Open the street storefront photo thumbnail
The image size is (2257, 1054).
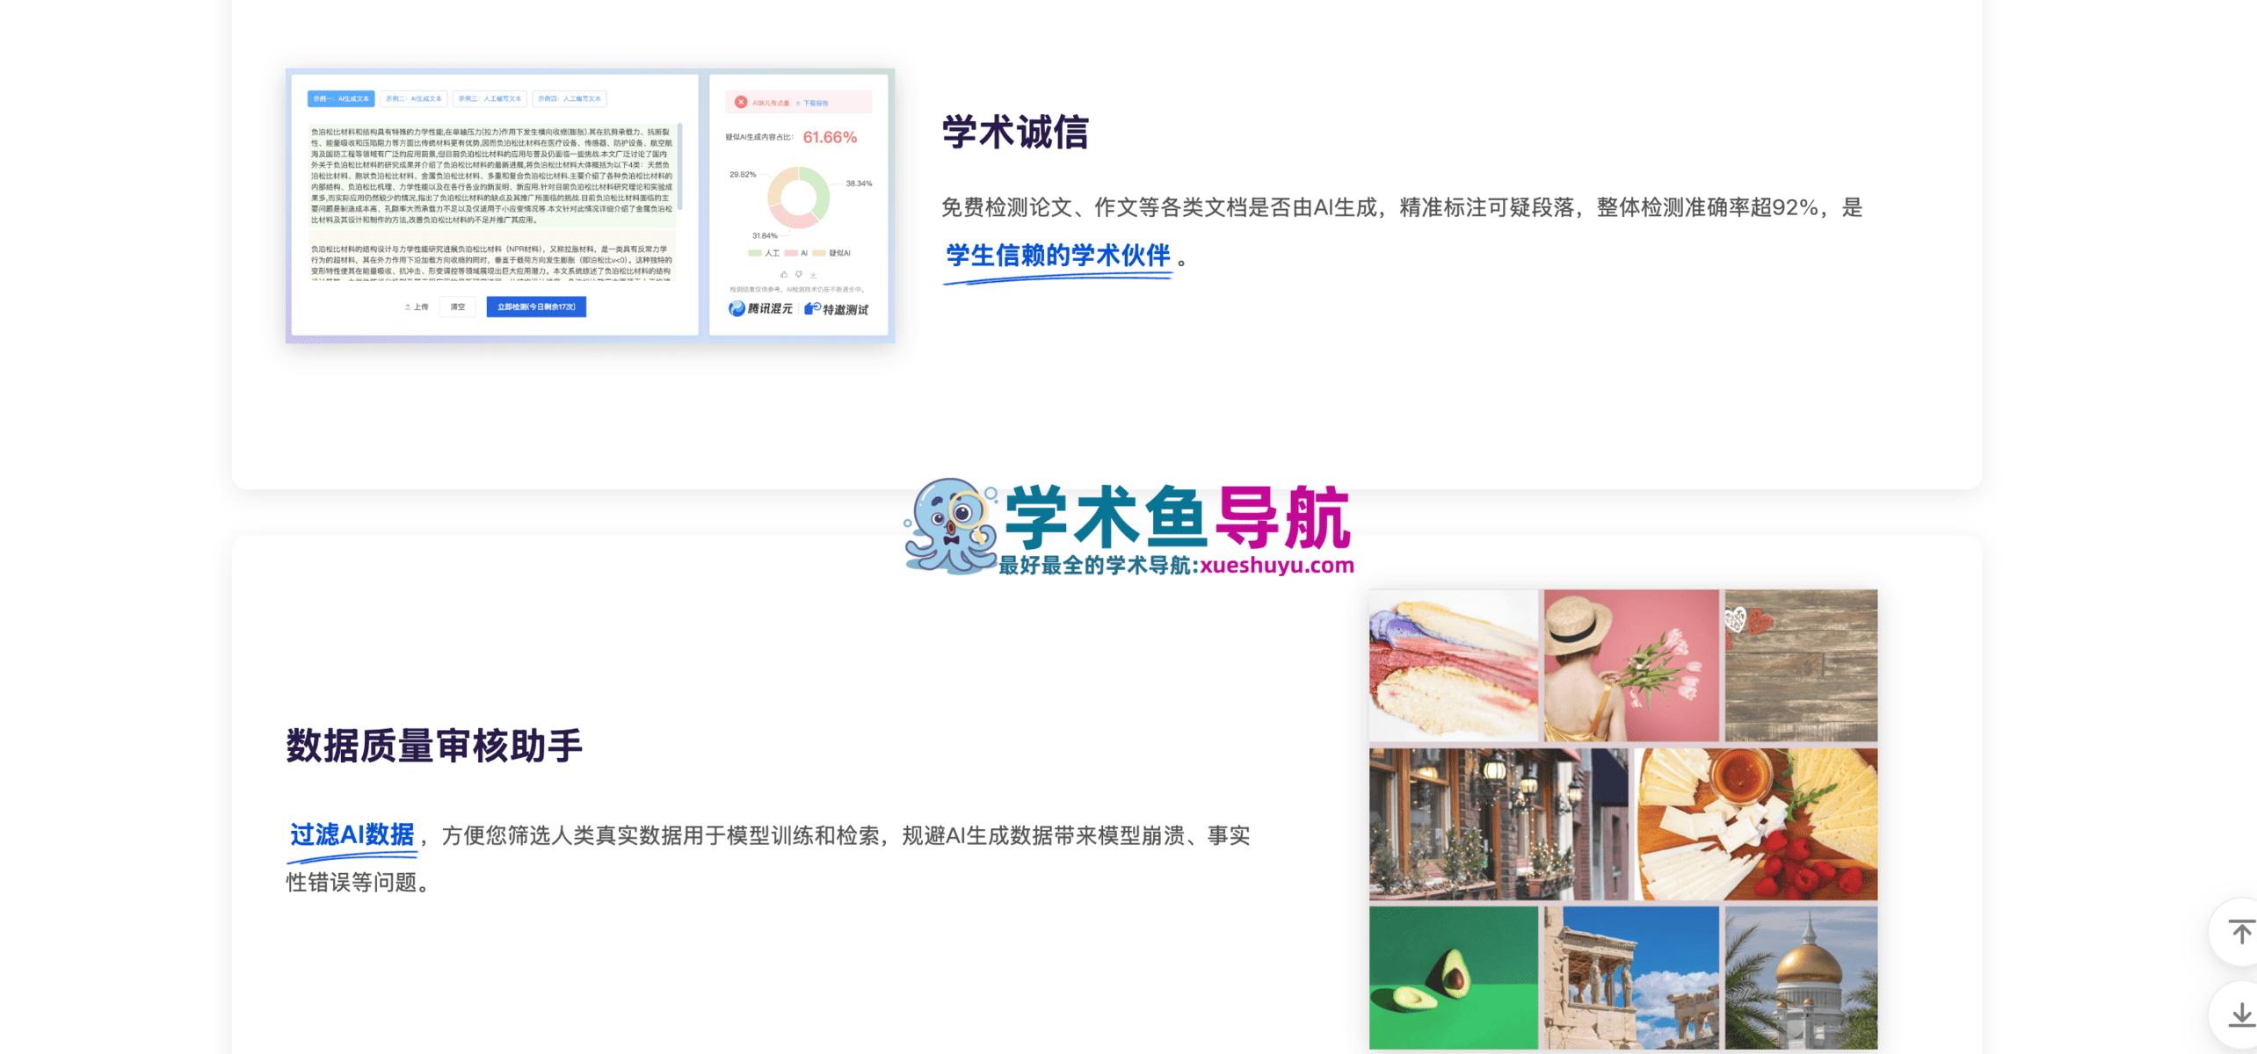(x=1499, y=824)
